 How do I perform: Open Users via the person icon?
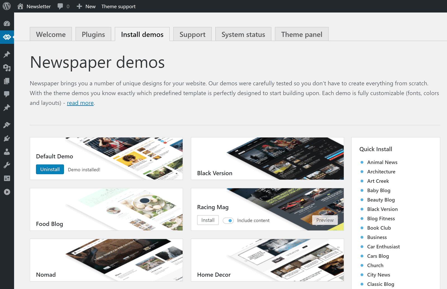pos(7,152)
